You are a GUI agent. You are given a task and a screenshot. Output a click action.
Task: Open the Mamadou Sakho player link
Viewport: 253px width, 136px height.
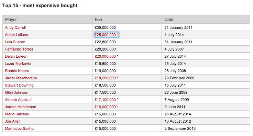coord(19,128)
